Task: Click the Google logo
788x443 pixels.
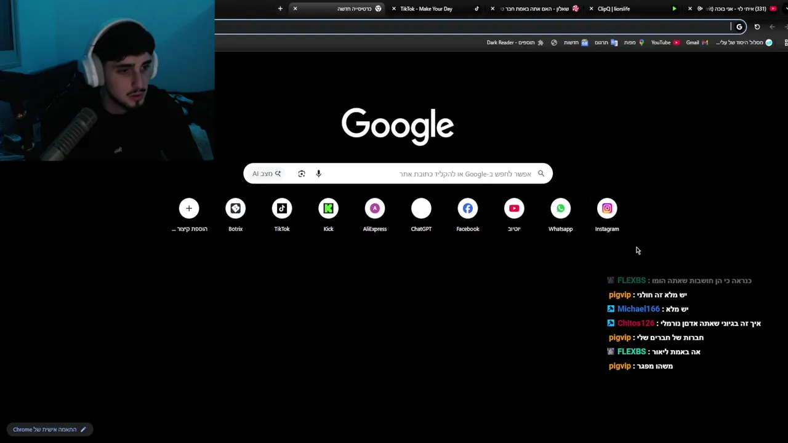Action: tap(398, 126)
